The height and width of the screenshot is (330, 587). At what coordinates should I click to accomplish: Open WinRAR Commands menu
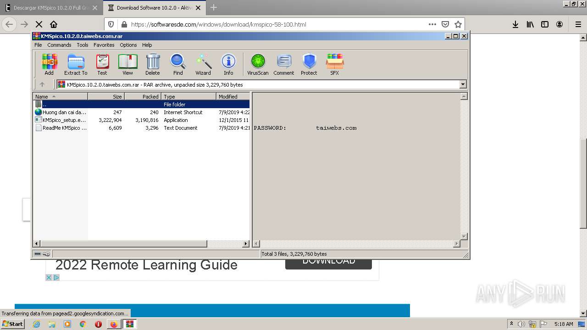point(59,45)
